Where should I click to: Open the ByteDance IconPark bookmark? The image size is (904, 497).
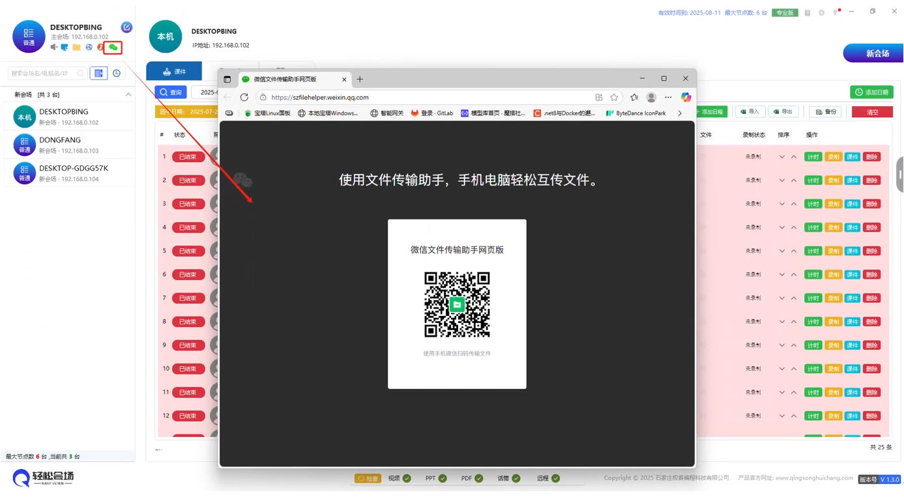(636, 113)
